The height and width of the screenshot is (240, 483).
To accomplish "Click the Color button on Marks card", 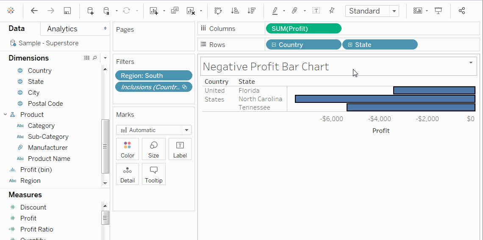I will coord(127,149).
